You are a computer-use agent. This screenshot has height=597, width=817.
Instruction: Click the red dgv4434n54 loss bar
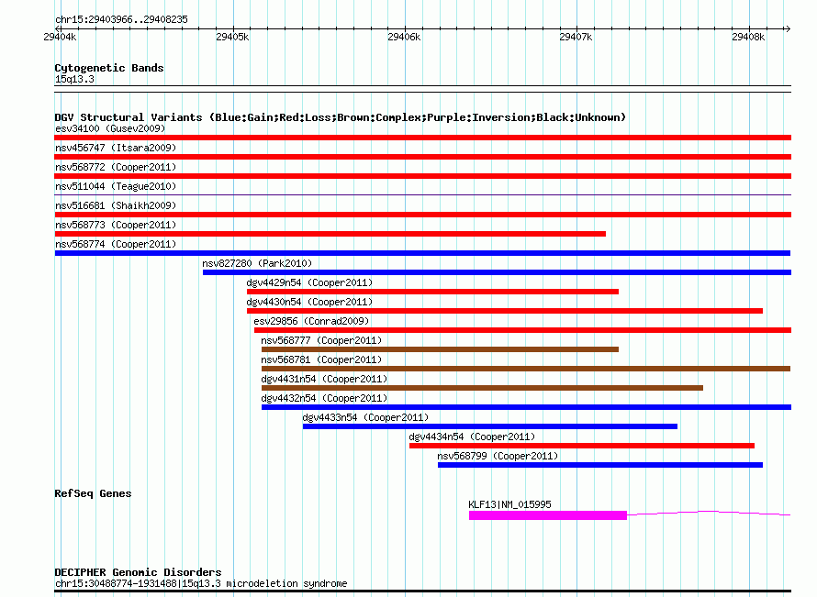(582, 446)
